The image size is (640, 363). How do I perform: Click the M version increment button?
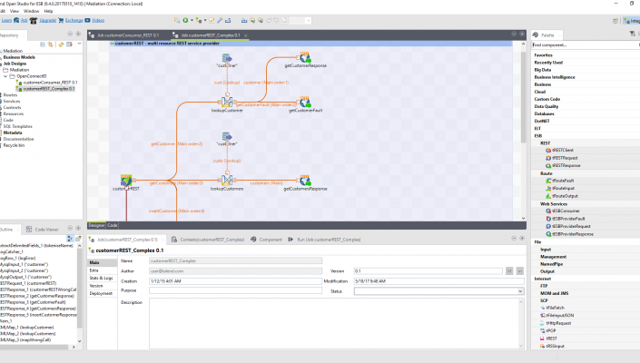(x=509, y=270)
